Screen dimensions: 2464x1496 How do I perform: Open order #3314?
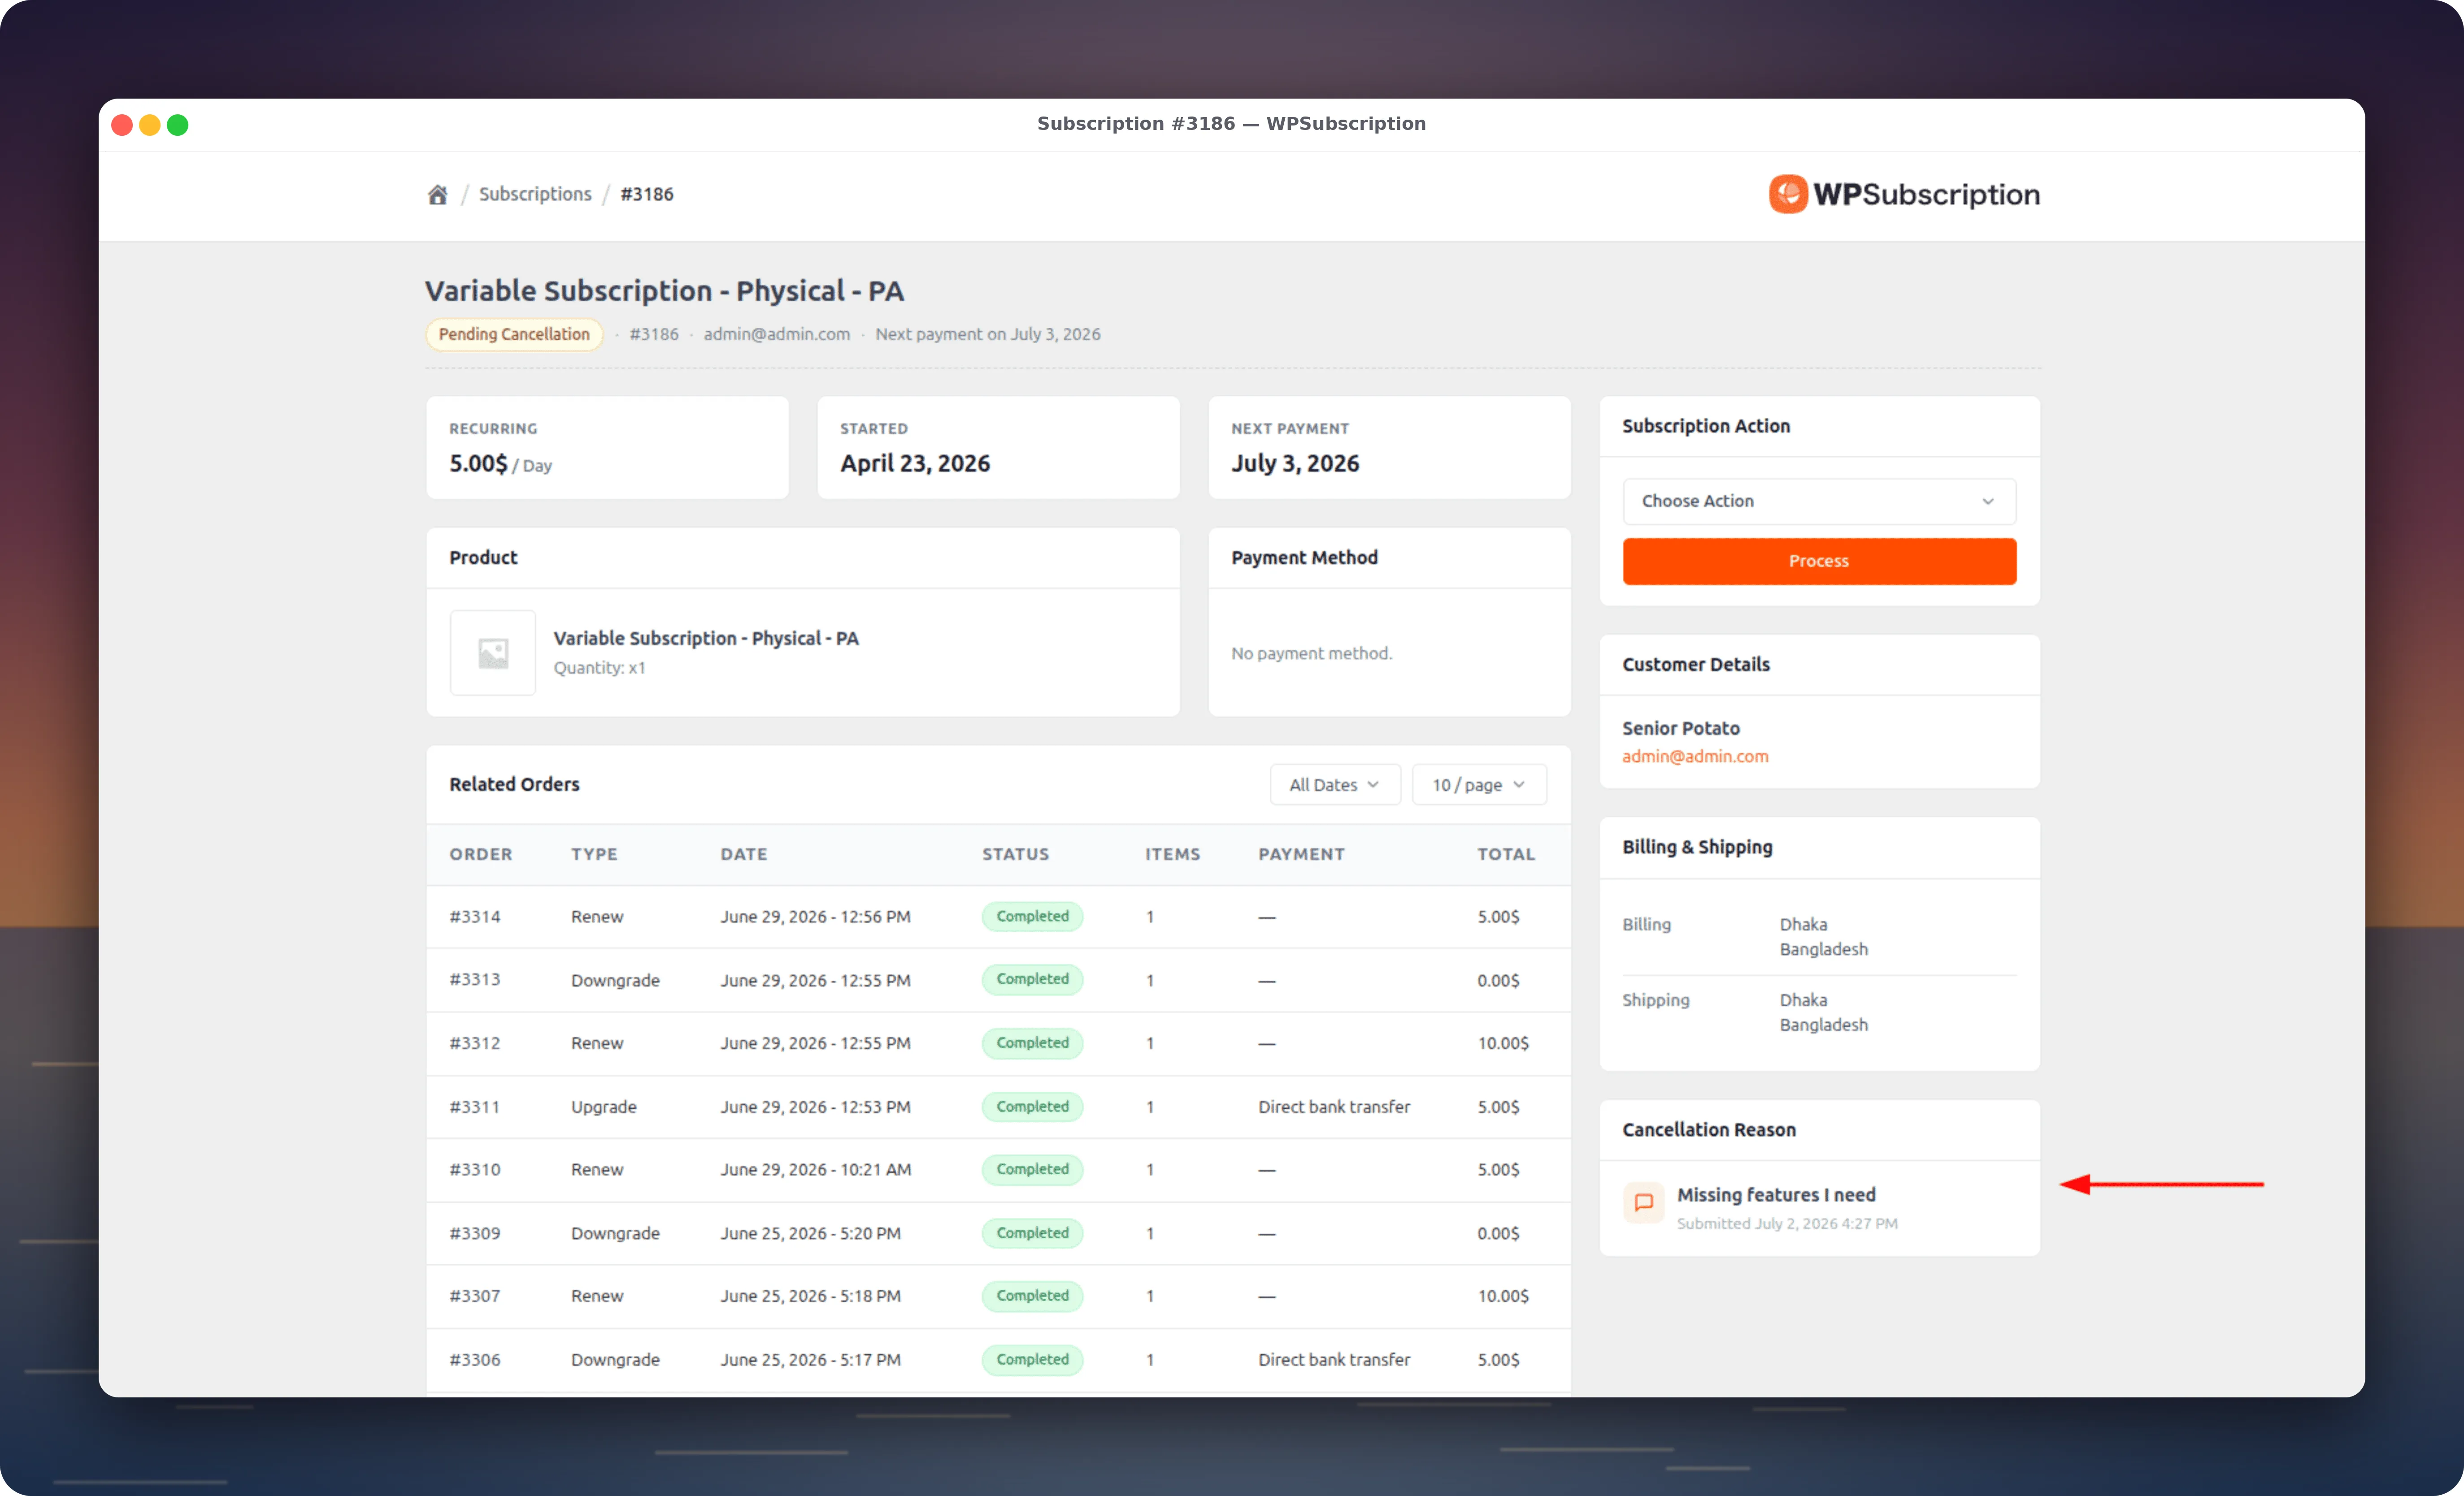tap(475, 917)
